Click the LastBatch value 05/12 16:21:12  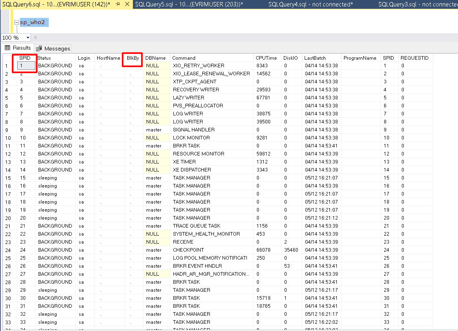click(321, 218)
